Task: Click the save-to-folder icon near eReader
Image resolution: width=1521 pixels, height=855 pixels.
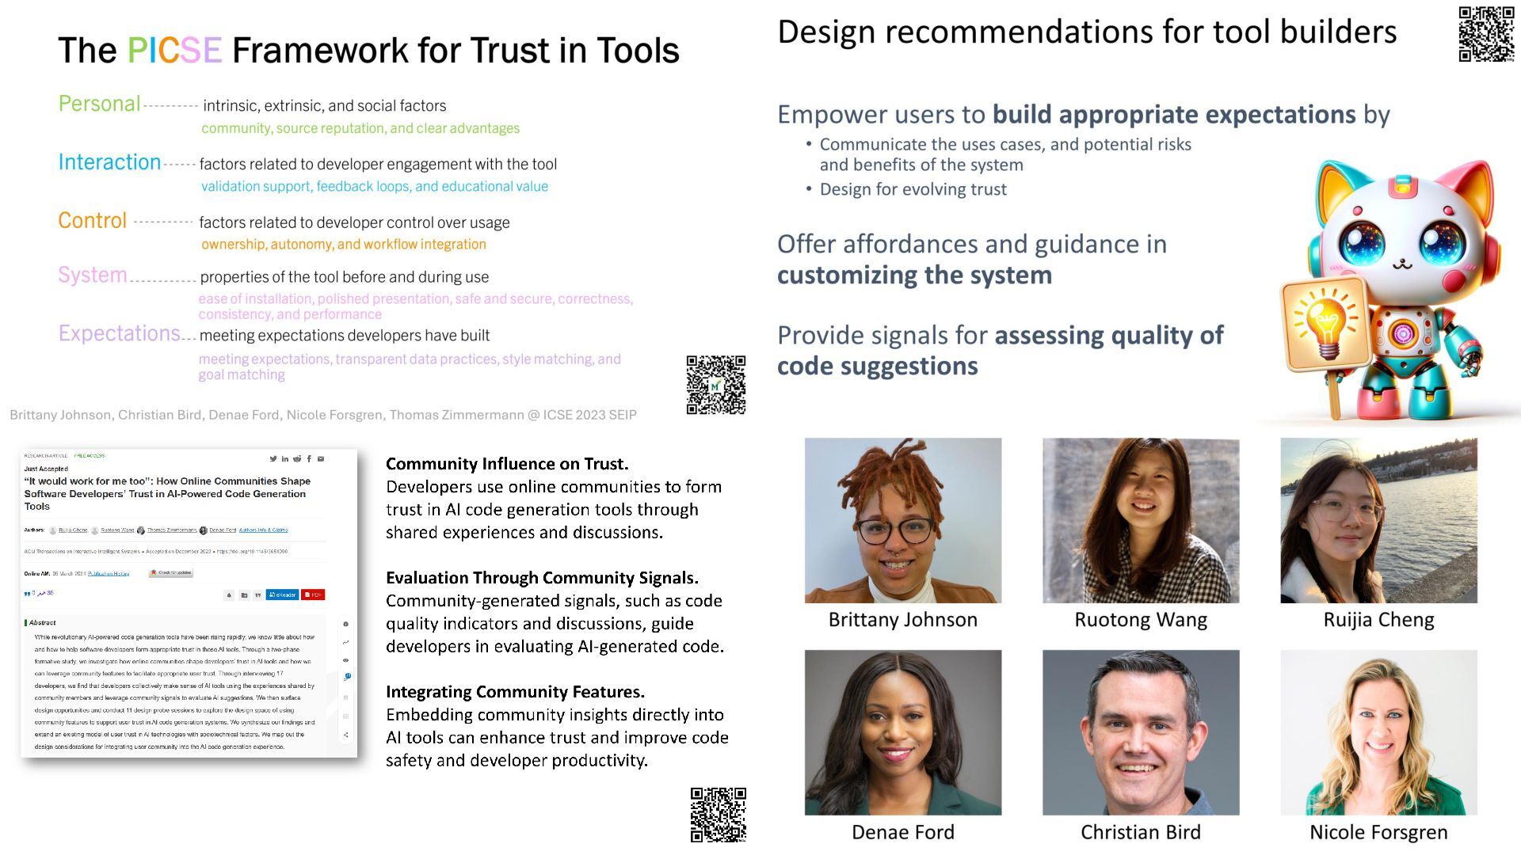Action: click(x=244, y=595)
